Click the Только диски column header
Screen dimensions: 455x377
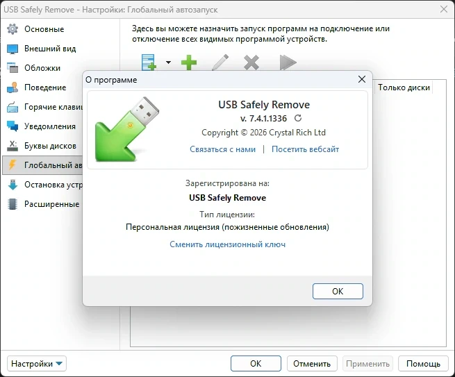coord(404,87)
